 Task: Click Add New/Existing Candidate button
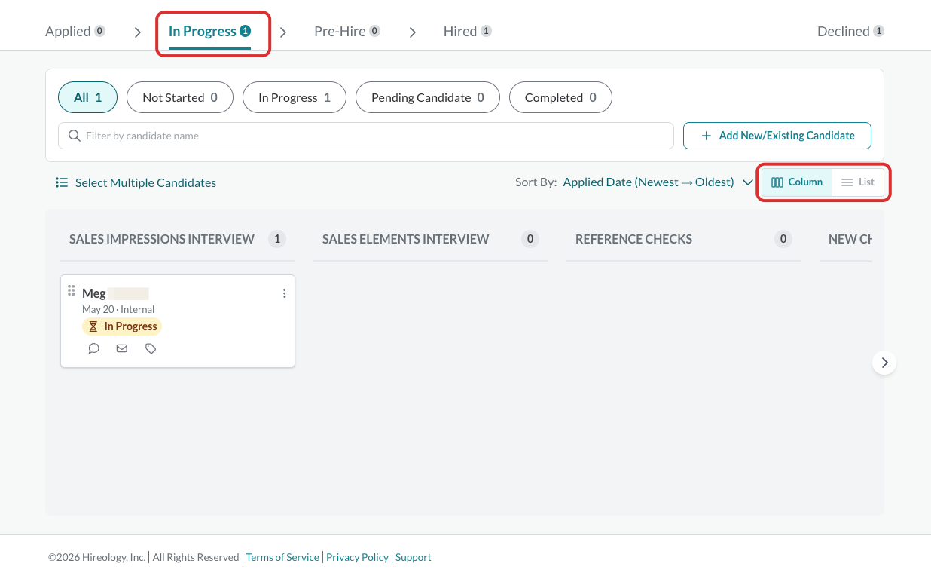(777, 136)
